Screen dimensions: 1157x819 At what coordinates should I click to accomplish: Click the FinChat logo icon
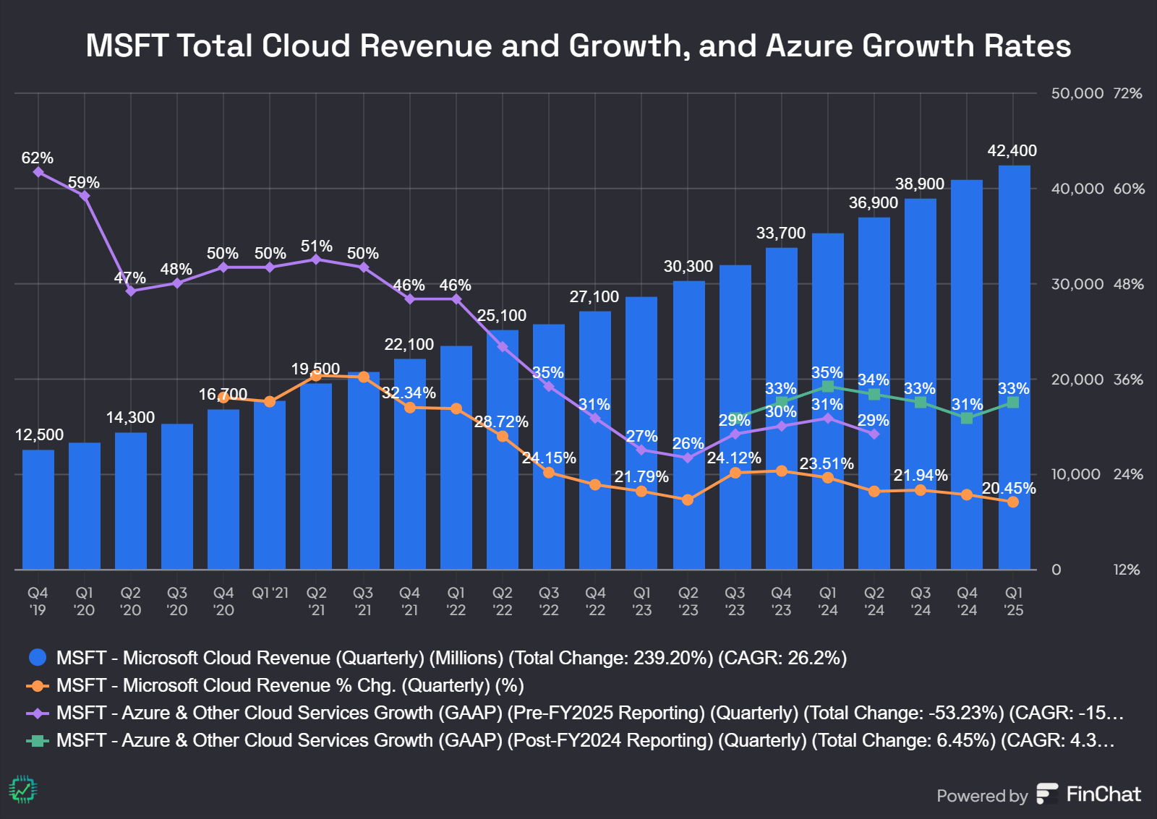click(1047, 794)
